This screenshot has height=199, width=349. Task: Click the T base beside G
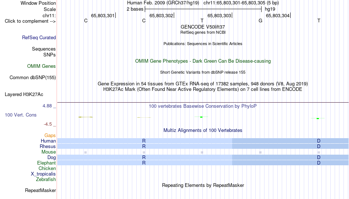[x=319, y=21]
